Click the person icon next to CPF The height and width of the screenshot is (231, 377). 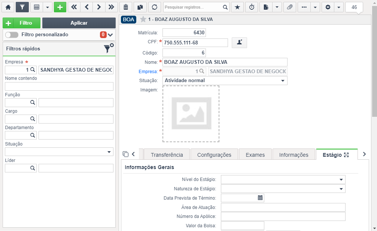[239, 43]
